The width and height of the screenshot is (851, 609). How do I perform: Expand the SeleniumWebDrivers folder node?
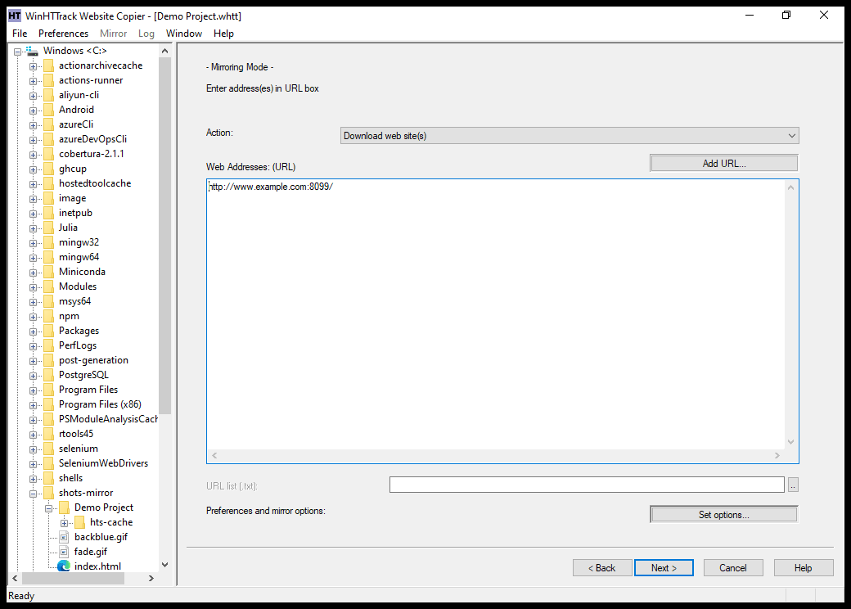tap(33, 464)
